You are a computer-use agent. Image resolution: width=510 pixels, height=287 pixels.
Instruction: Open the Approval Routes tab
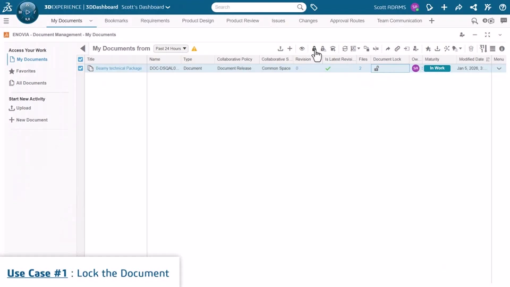click(x=347, y=21)
